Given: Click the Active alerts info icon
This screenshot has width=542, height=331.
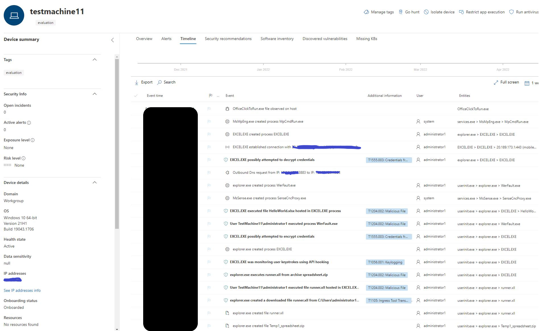Looking at the screenshot, I should pos(29,123).
